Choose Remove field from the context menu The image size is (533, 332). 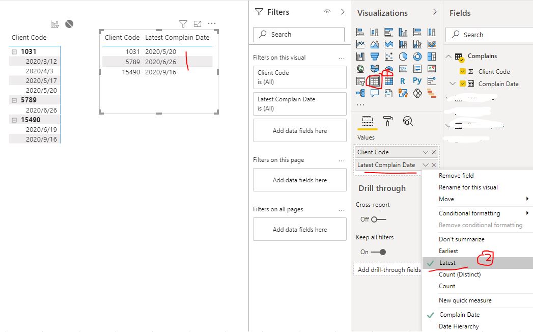[456, 176]
